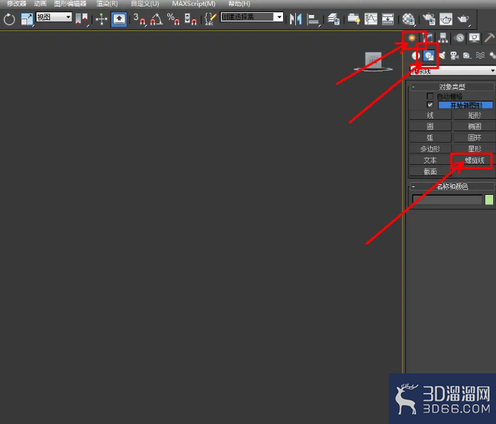Toggle Keyboard Shortcut Override icon
This screenshot has height=424, width=496.
click(119, 19)
